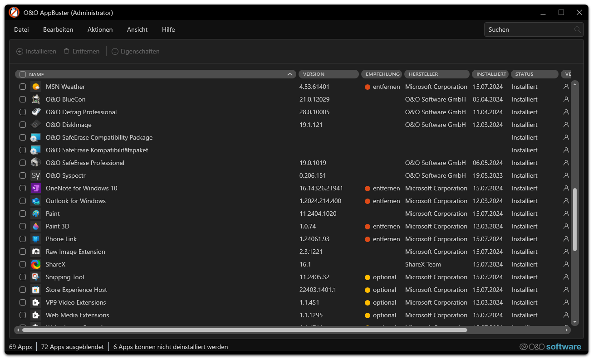Viewport: 593px width, 359px height.
Task: Click the O&O BlueCon app icon
Action: pyautogui.click(x=36, y=99)
